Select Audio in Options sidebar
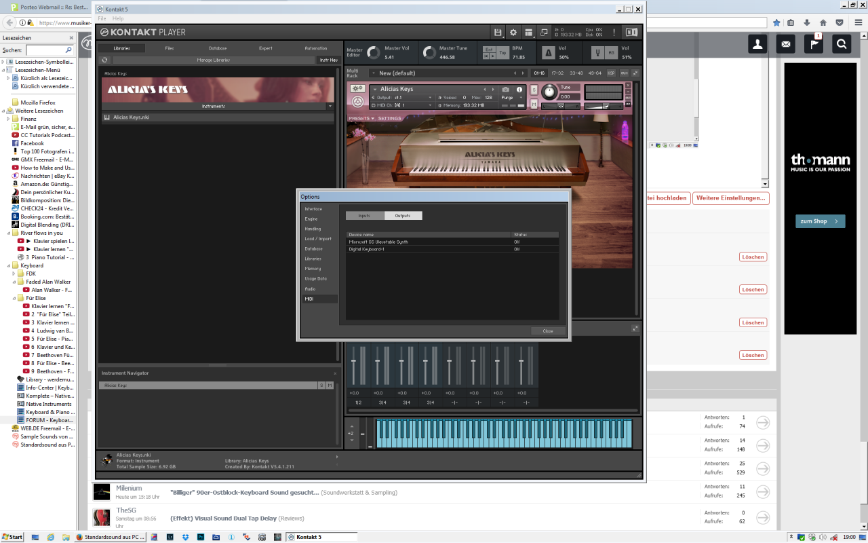This screenshot has height=543, width=868. click(x=319, y=289)
